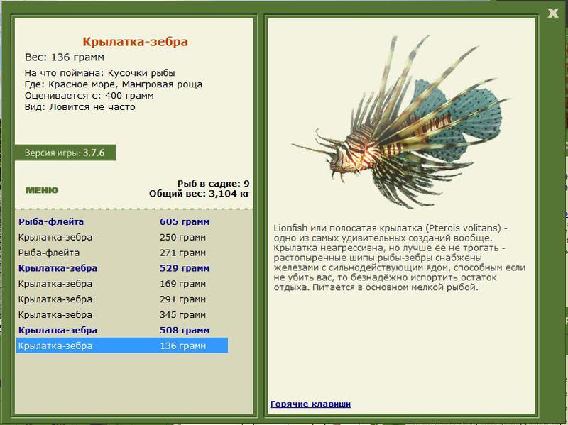Select Рыба-флейта 605 грамм entry
This screenshot has height=425, width=568.
point(121,221)
